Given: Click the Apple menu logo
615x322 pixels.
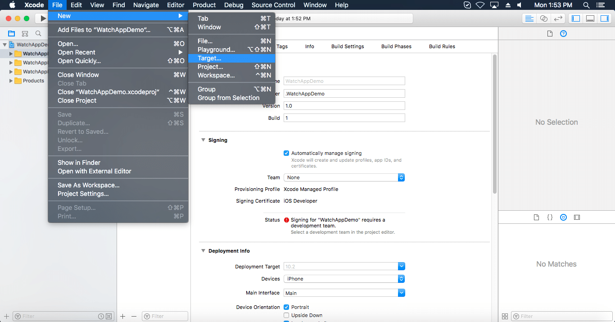Looking at the screenshot, I should tap(12, 5).
